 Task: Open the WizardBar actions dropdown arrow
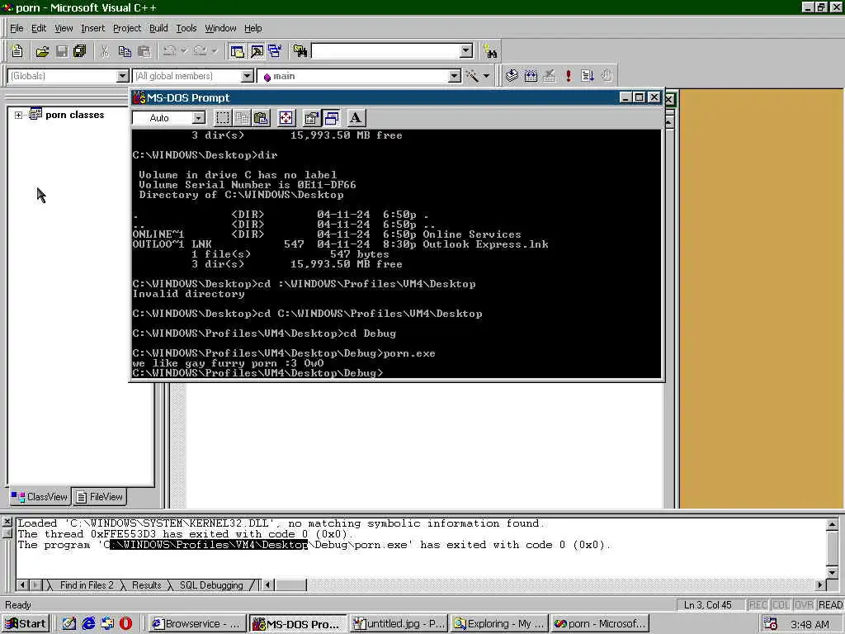[x=486, y=76]
